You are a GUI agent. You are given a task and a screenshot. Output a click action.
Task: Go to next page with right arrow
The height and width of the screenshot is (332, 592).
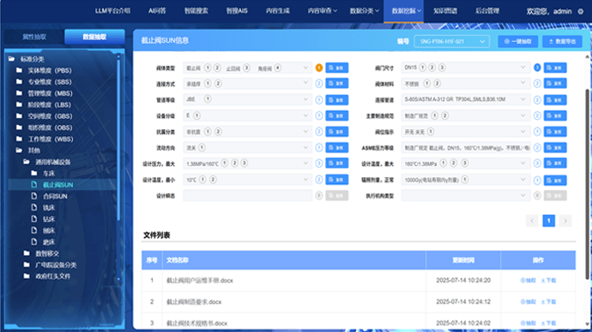[565, 221]
